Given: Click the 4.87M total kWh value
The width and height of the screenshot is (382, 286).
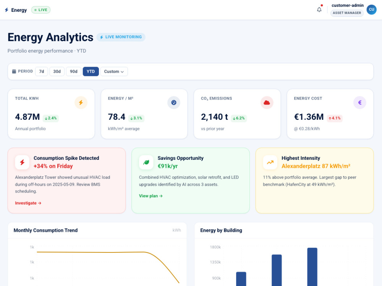Looking at the screenshot, I should coord(27,117).
